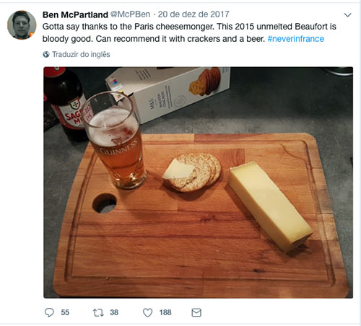The height and width of the screenshot is (326, 361).
Task: Click the Guinness glass in the photo
Action: click(113, 141)
